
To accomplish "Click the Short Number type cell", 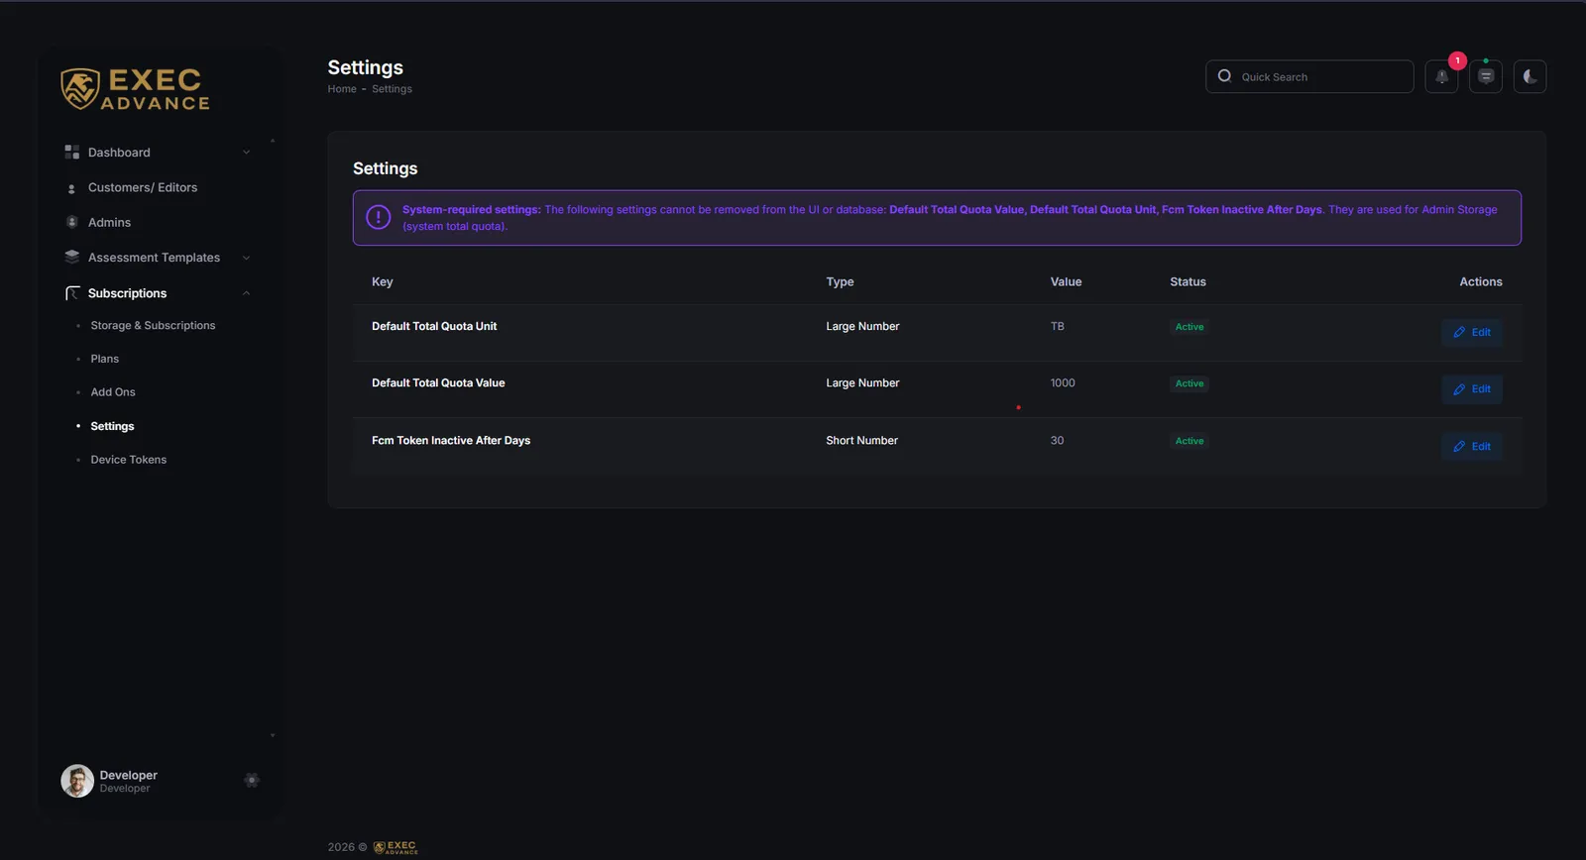I will click(x=862, y=441).
